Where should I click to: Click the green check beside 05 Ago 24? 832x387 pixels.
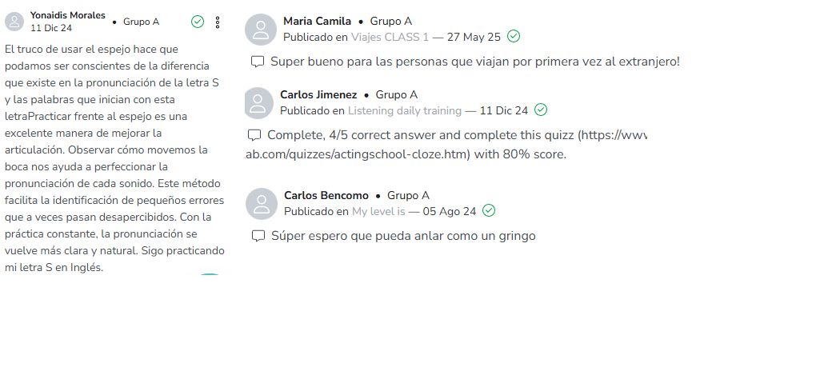[489, 210]
